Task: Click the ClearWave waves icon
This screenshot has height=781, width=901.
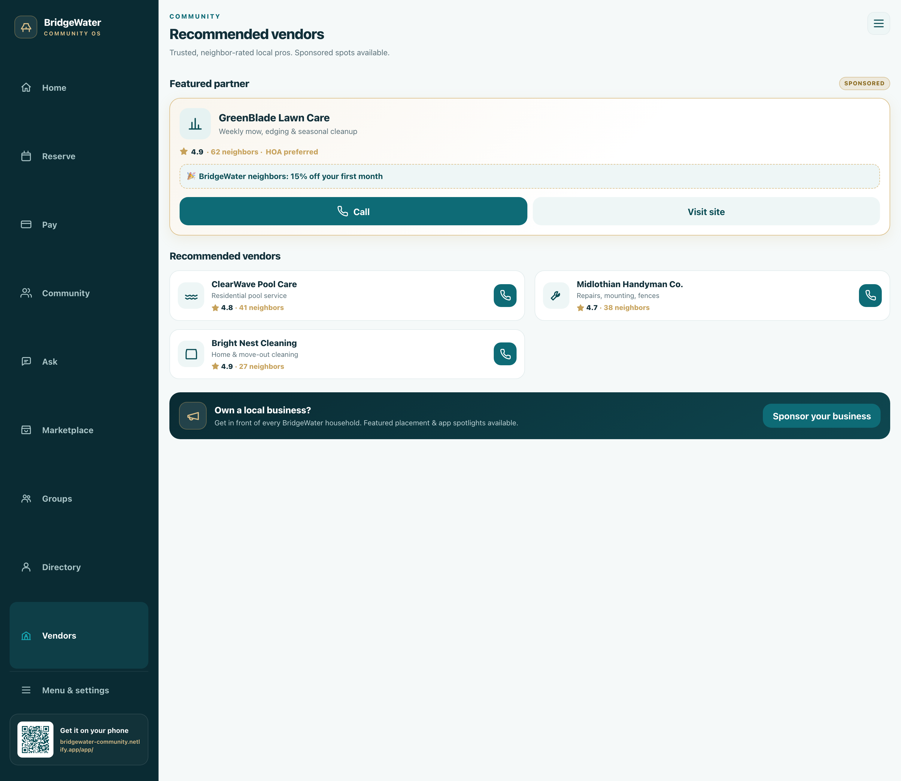Action: coord(191,296)
